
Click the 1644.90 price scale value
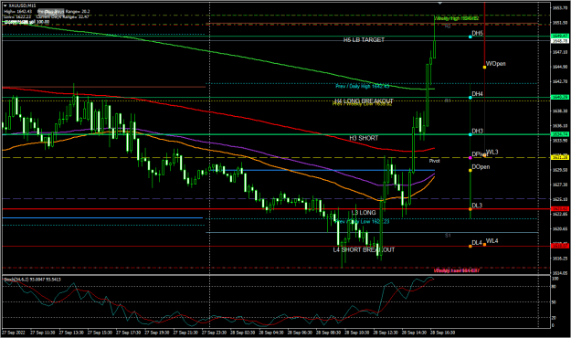point(560,67)
